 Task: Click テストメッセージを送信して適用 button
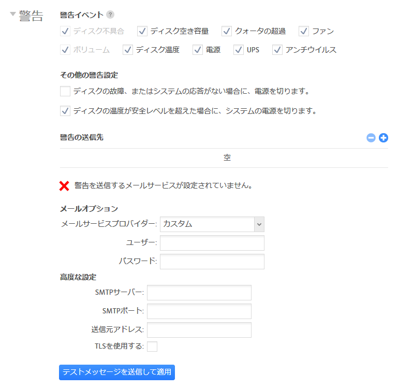117,372
